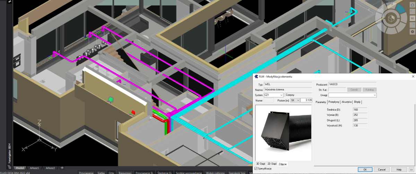Switch to the Przepływy tab

click(334, 102)
